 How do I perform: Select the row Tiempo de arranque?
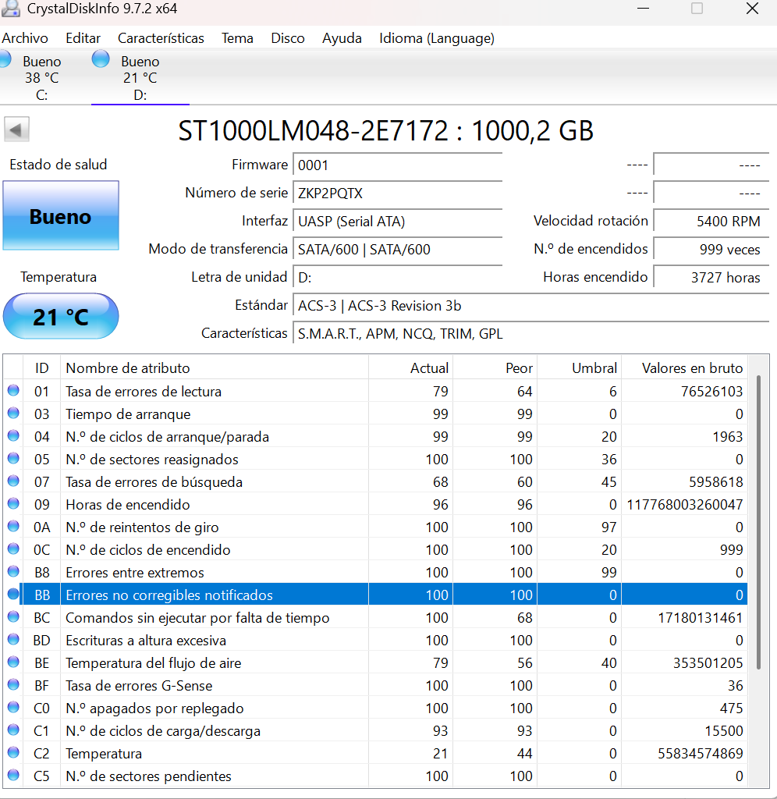point(375,414)
